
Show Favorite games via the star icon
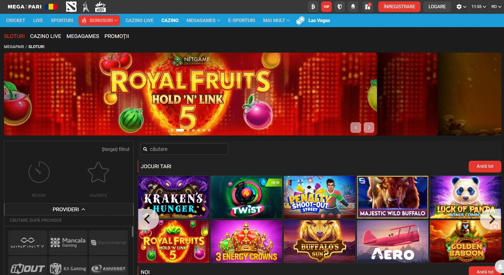[98, 172]
